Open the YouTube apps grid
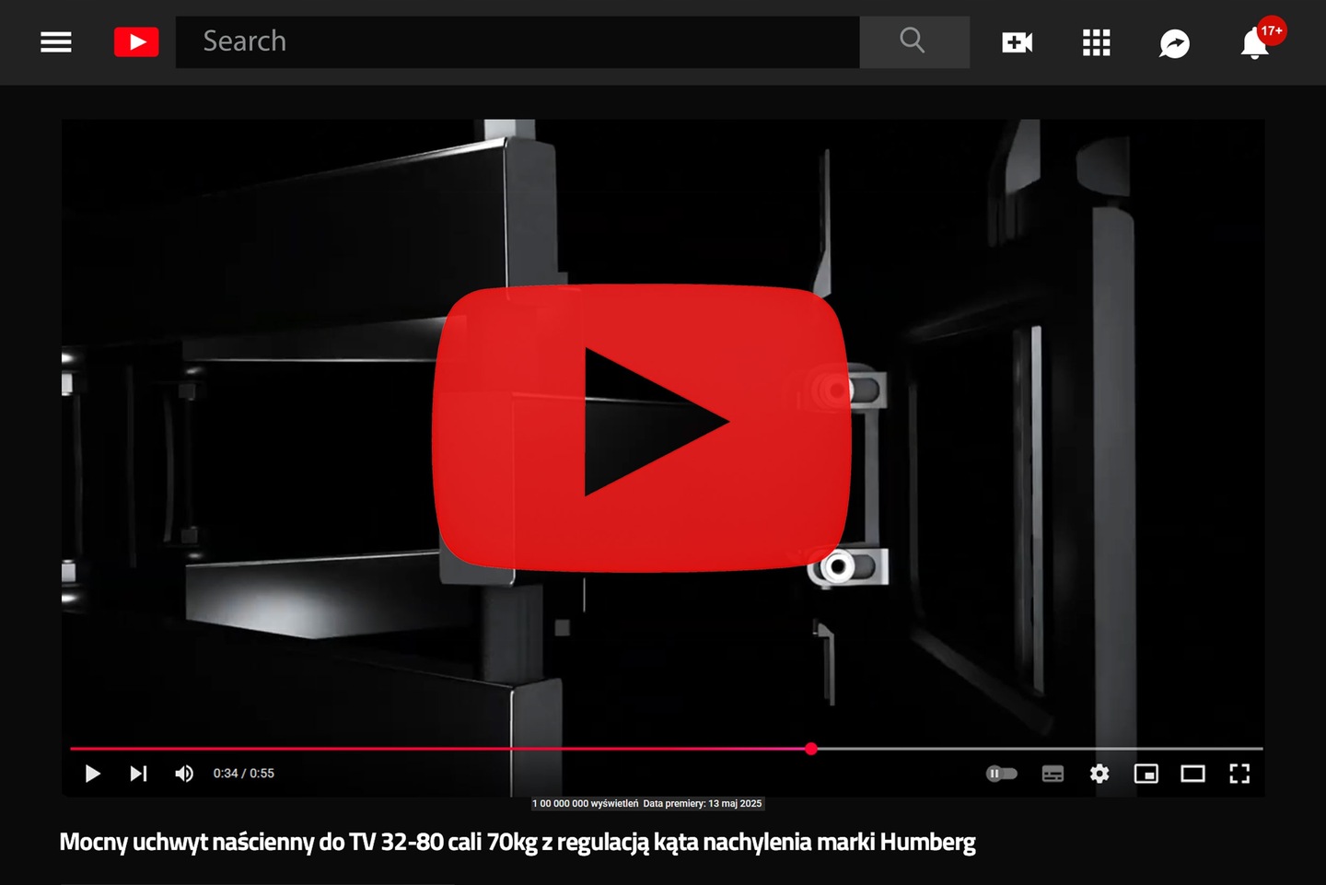This screenshot has height=885, width=1326. coord(1096,42)
